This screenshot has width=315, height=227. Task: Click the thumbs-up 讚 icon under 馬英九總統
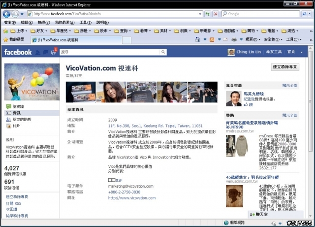pos(246,104)
